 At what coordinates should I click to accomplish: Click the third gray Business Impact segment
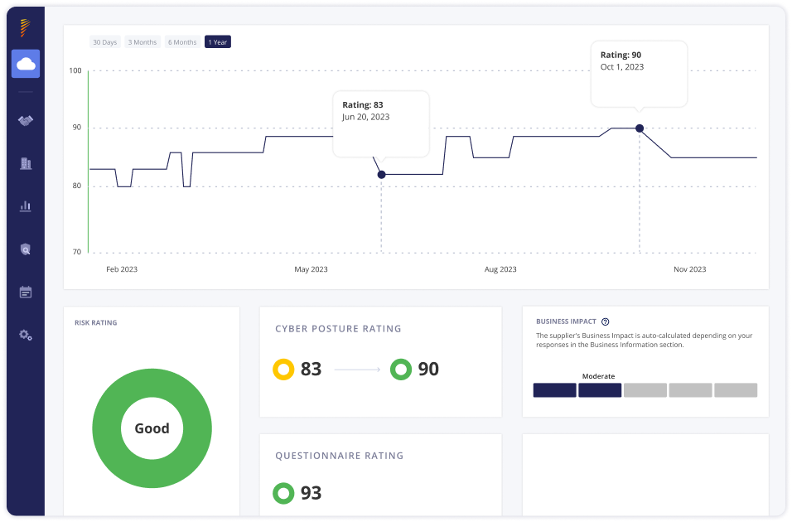click(645, 390)
